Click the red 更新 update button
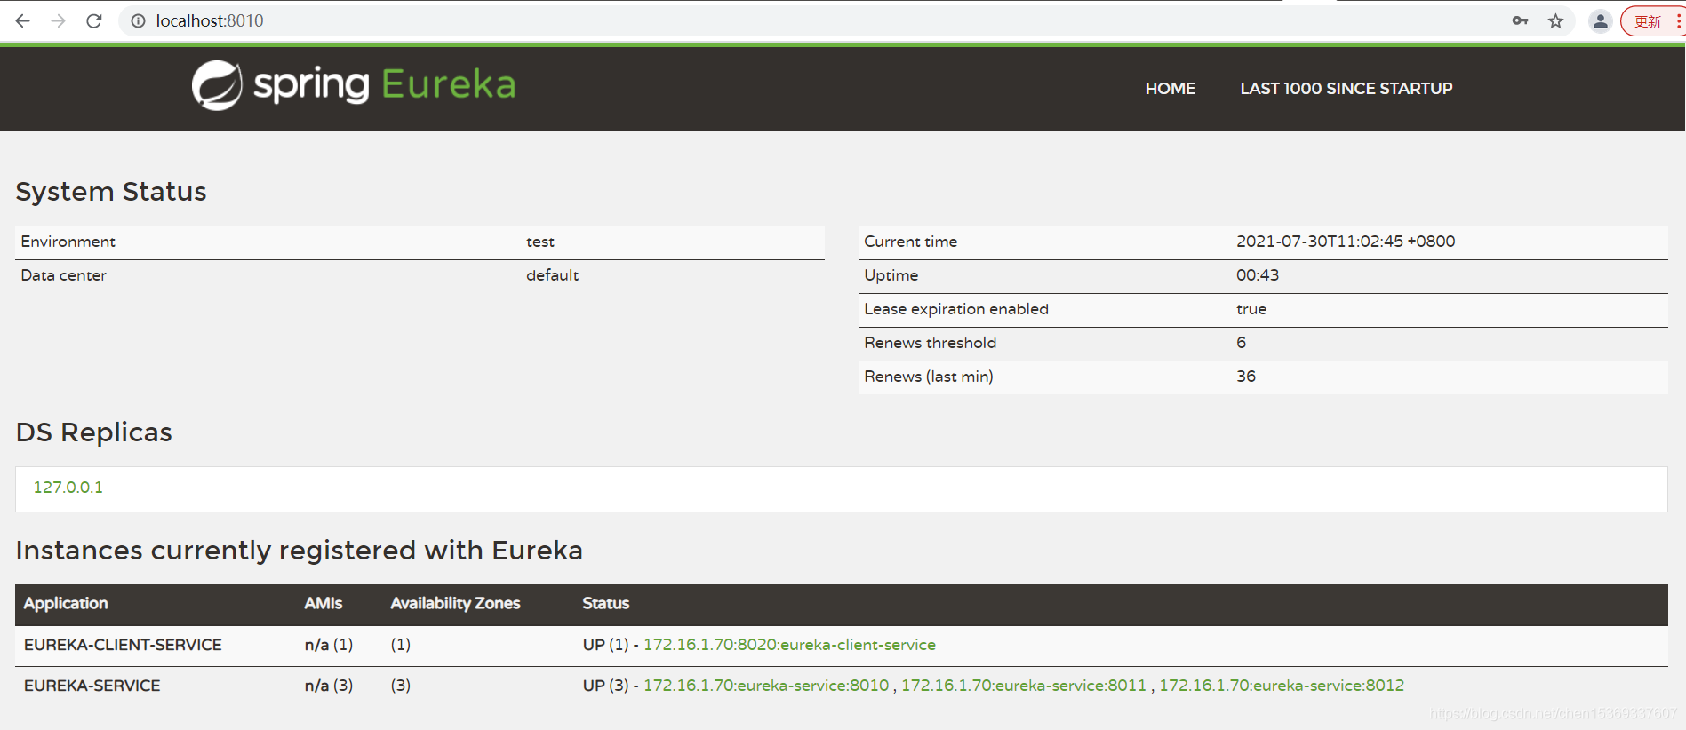Image resolution: width=1686 pixels, height=730 pixels. point(1650,20)
